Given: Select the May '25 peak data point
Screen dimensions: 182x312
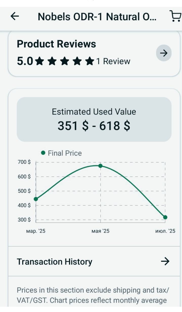Looking at the screenshot, I should (x=100, y=166).
